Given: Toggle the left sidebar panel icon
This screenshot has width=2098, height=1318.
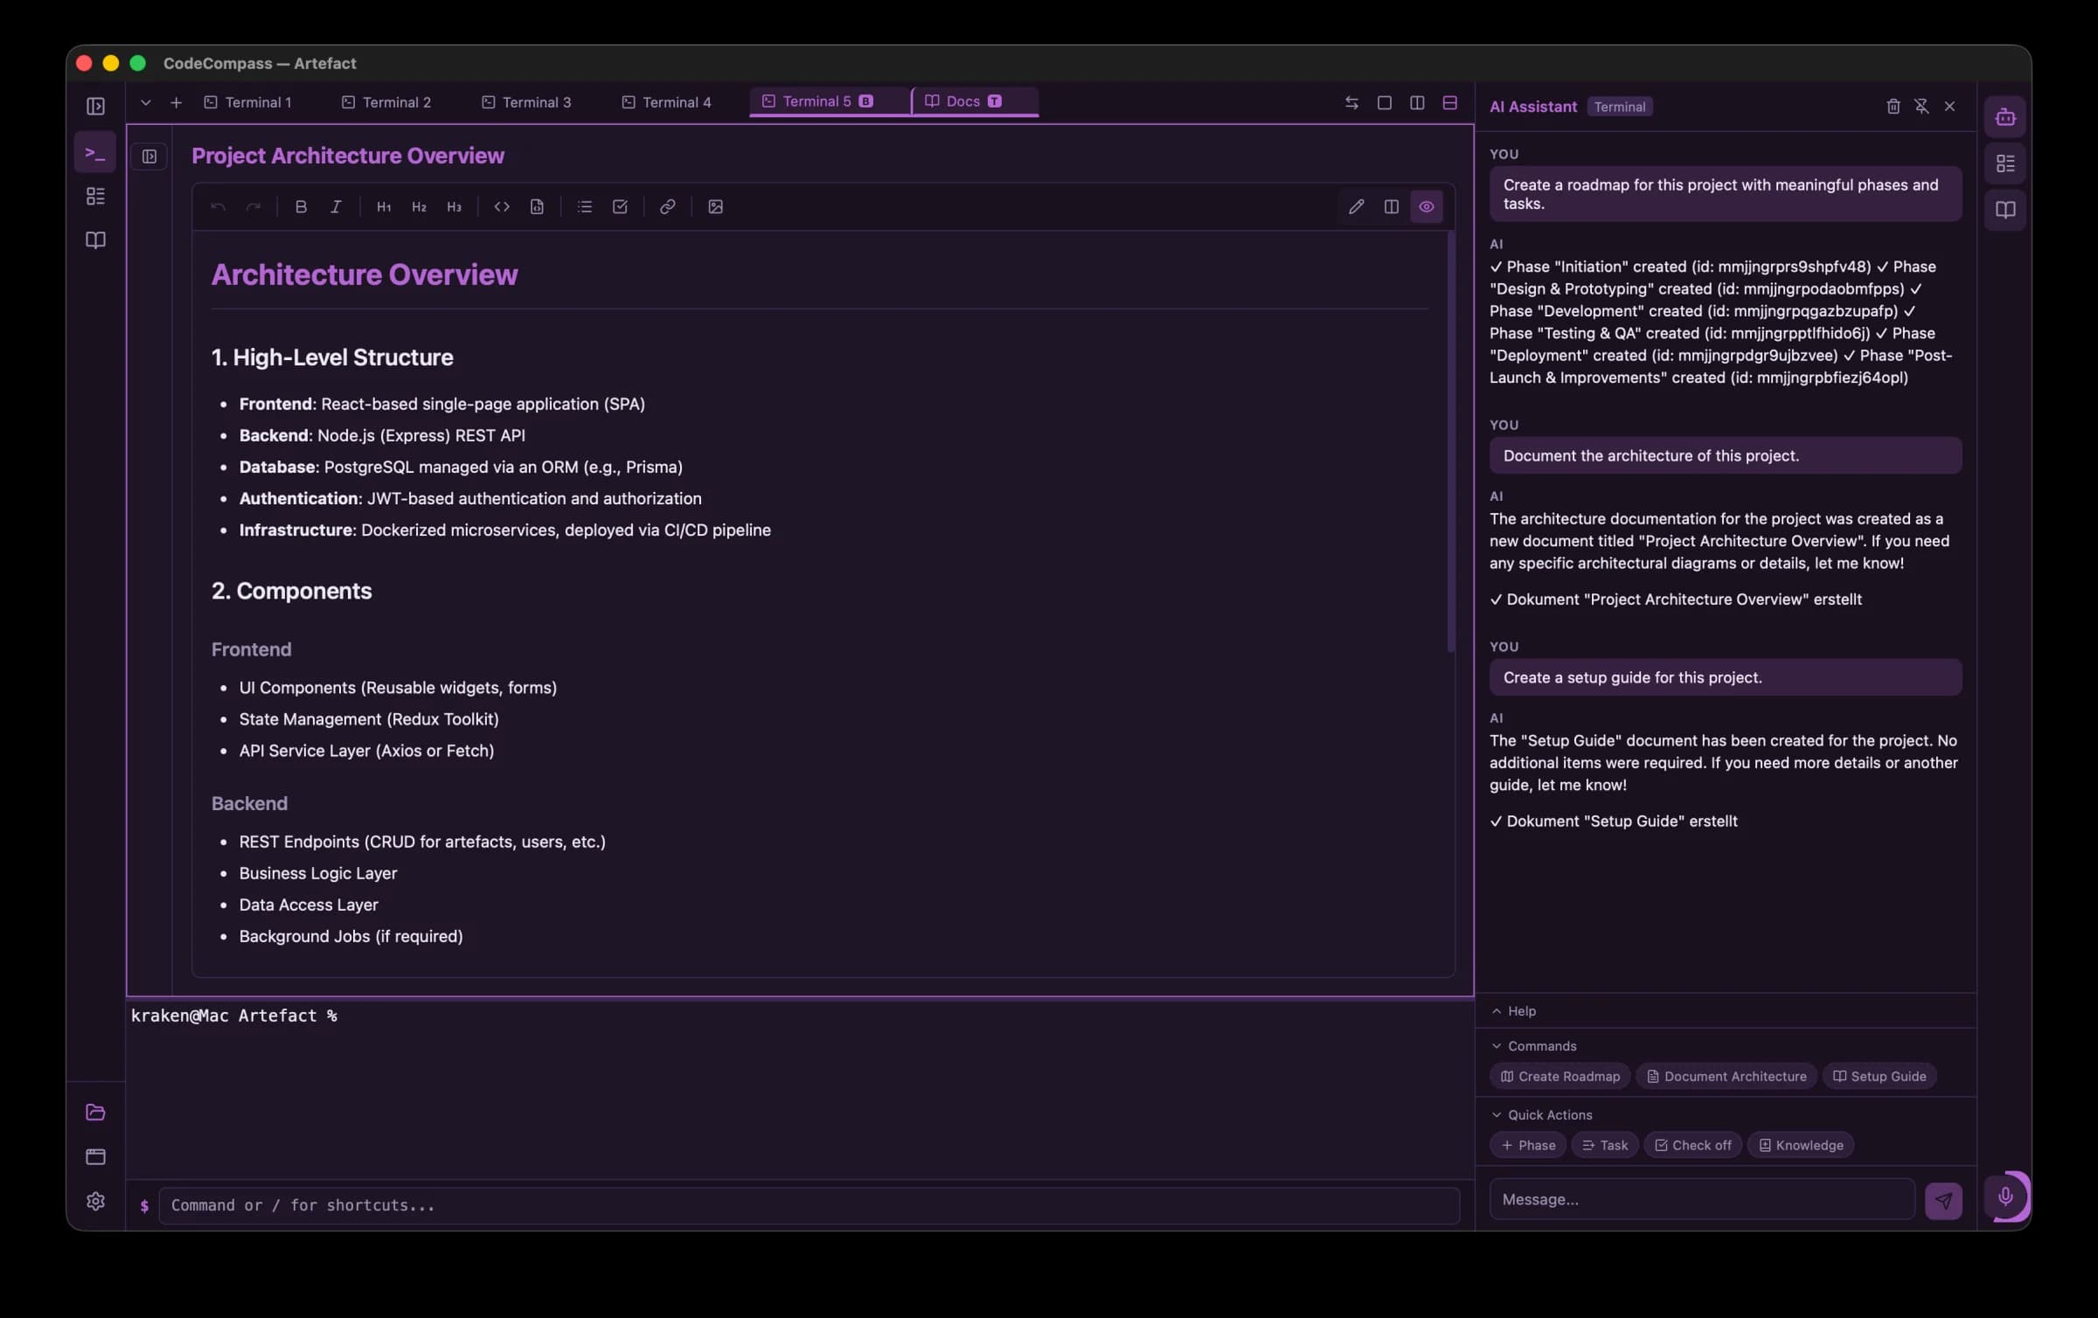Looking at the screenshot, I should coord(96,107).
